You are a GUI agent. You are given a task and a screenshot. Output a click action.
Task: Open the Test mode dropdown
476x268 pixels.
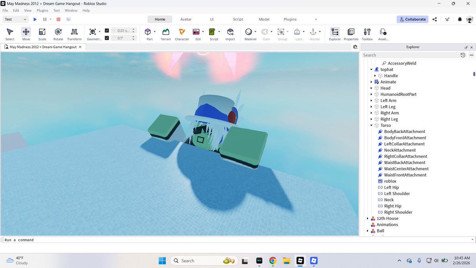[15, 19]
